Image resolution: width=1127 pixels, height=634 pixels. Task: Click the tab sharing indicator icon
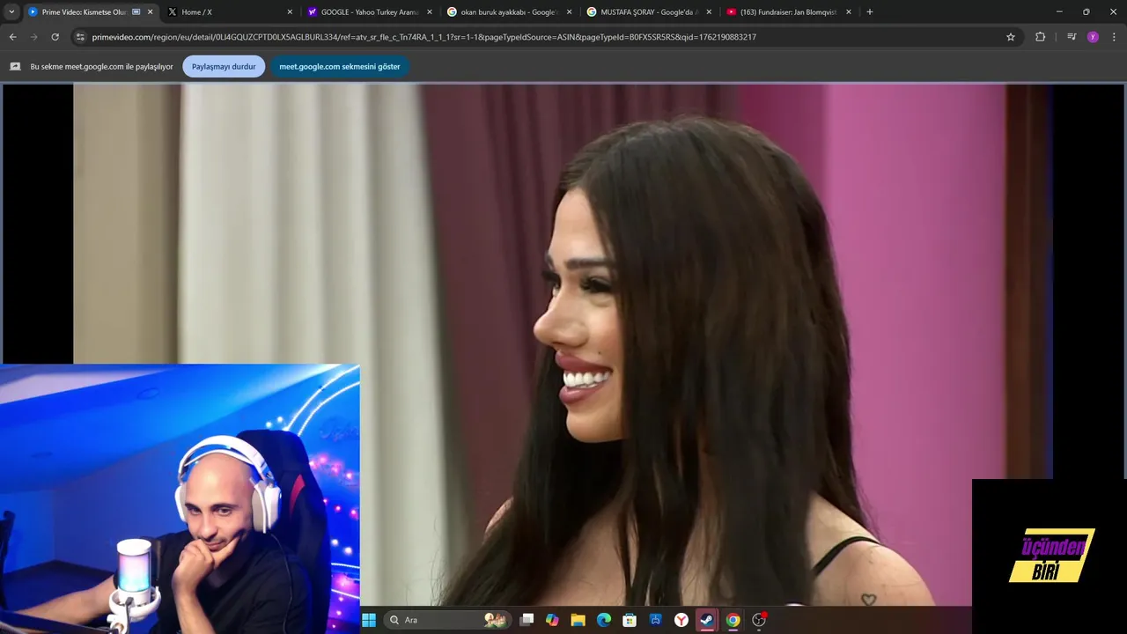click(x=15, y=67)
